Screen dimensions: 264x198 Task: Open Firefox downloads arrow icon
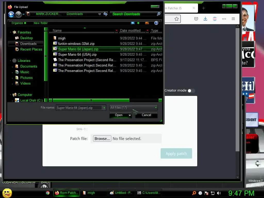point(205,19)
